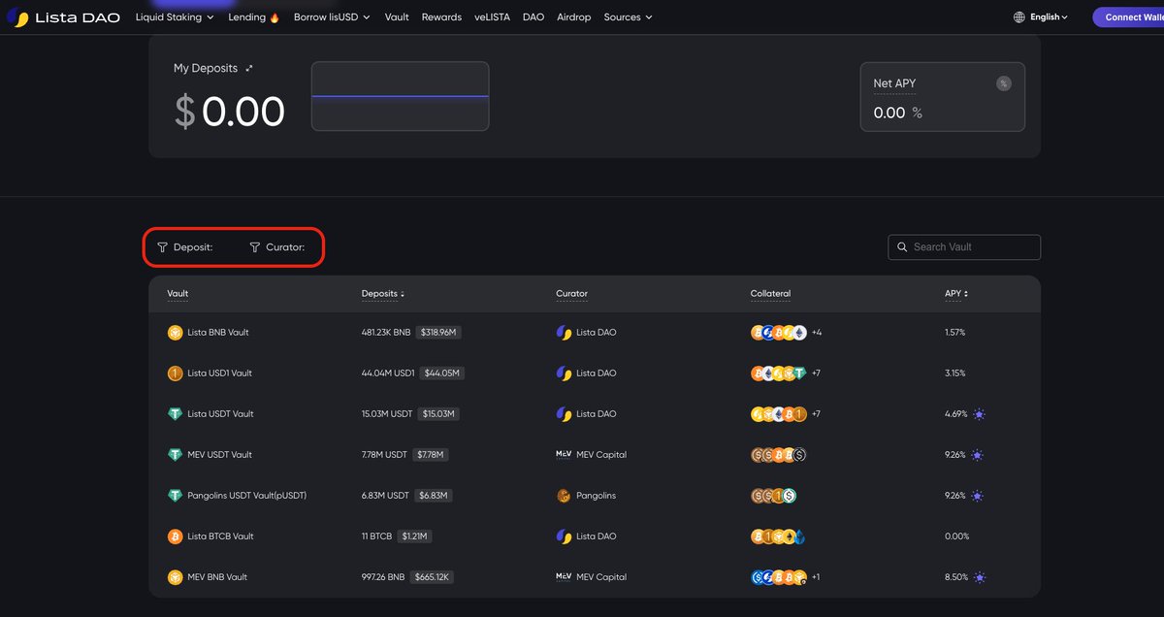Click the 997.26 BNB deposit amount
Image resolution: width=1164 pixels, height=617 pixels.
coord(382,577)
